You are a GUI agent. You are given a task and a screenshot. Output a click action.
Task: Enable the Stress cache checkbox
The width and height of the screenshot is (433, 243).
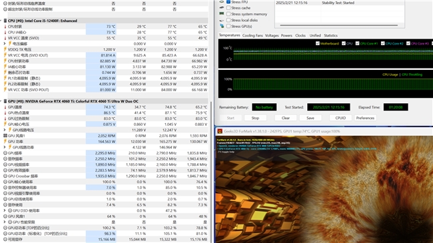228,8
